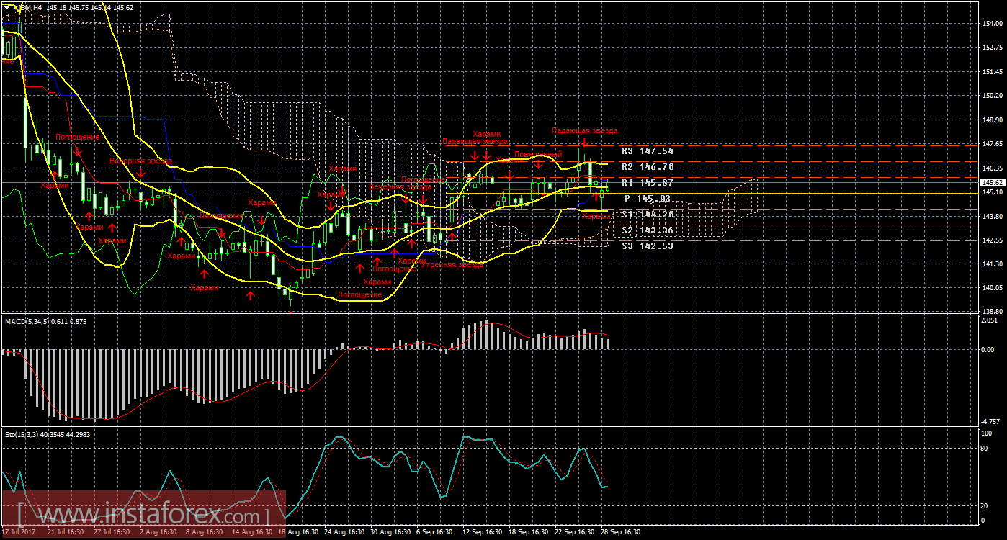The height and width of the screenshot is (540, 1007).
Task: Click the -4.757 value on the MACD scale
Action: (x=992, y=421)
